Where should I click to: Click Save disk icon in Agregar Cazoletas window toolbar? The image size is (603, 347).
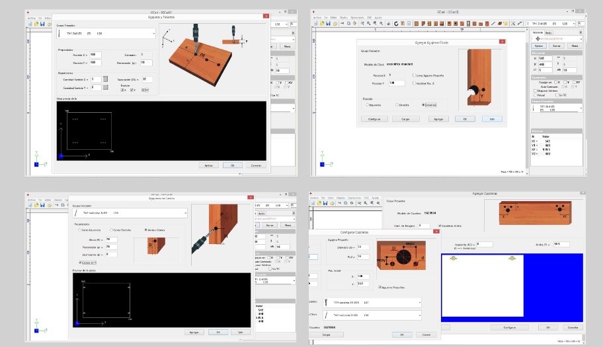(x=325, y=203)
